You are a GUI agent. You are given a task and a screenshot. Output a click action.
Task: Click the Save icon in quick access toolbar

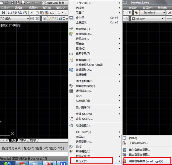(x=12, y=3)
